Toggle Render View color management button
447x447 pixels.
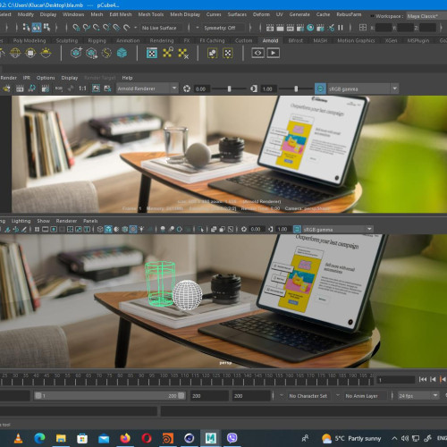point(320,89)
